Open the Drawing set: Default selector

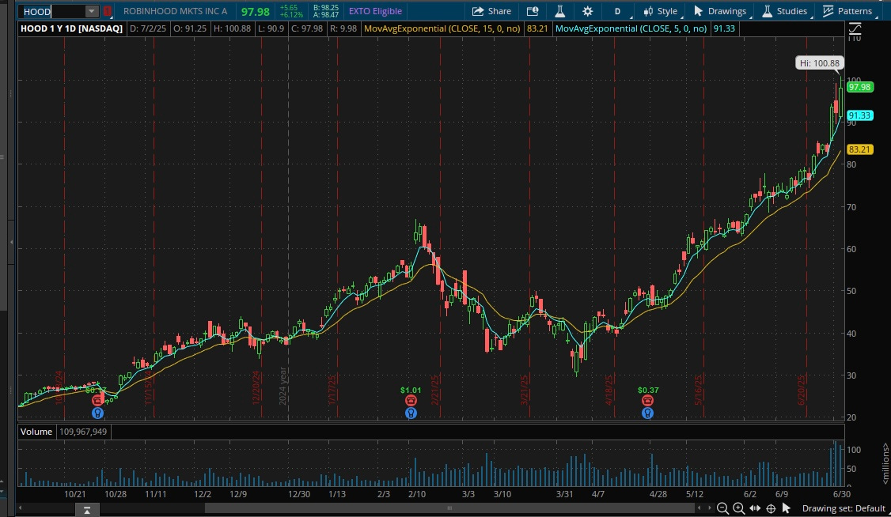click(x=844, y=508)
